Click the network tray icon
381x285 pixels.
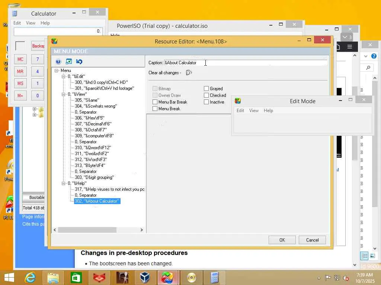coord(337,278)
